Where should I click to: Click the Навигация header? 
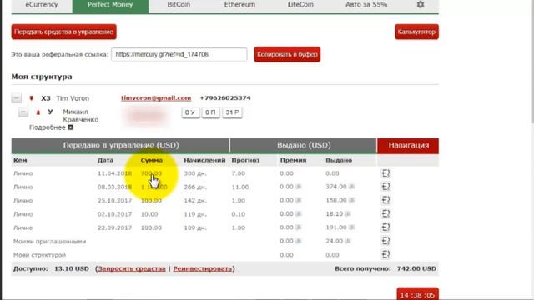(408, 145)
